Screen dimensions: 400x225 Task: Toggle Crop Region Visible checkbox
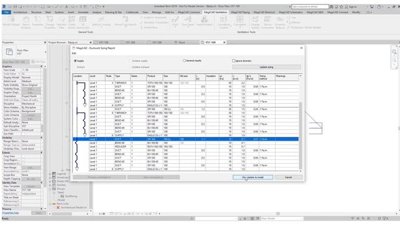click(23, 160)
